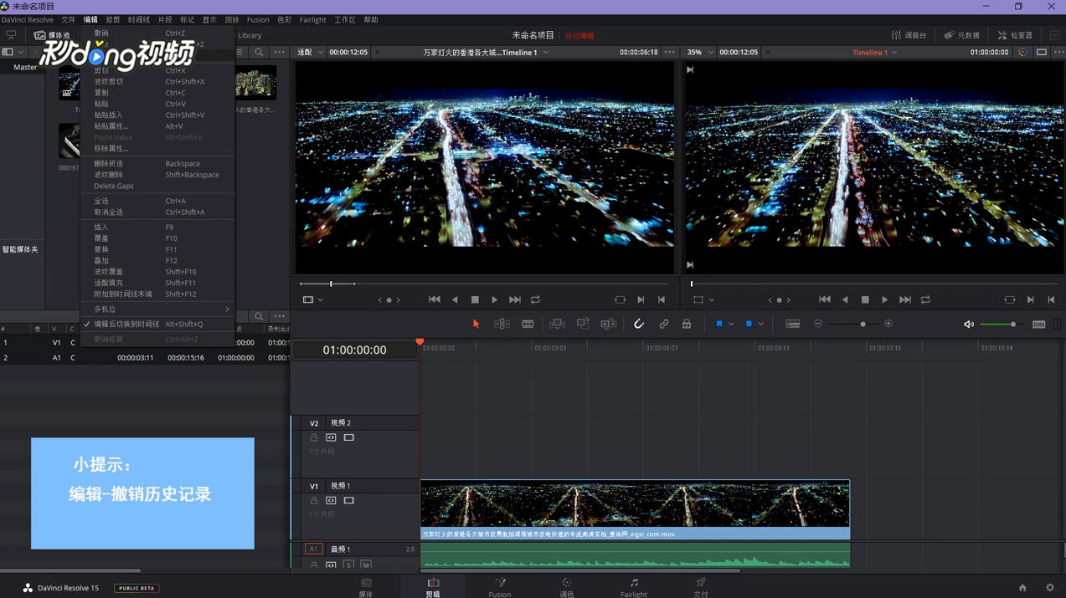
Task: Go to last frame in timeline viewer
Action: pyautogui.click(x=905, y=299)
